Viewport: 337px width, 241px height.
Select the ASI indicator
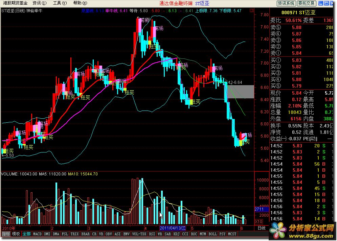coord(118,234)
